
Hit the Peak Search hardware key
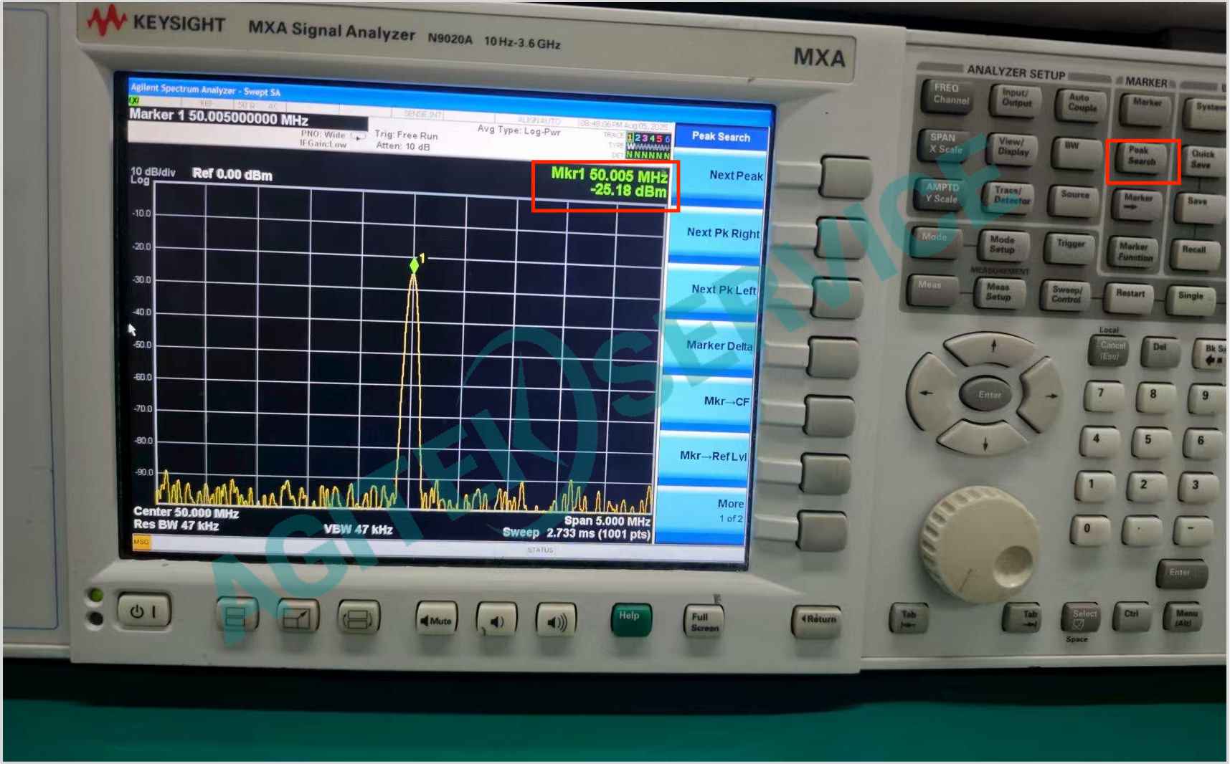[x=1141, y=158]
